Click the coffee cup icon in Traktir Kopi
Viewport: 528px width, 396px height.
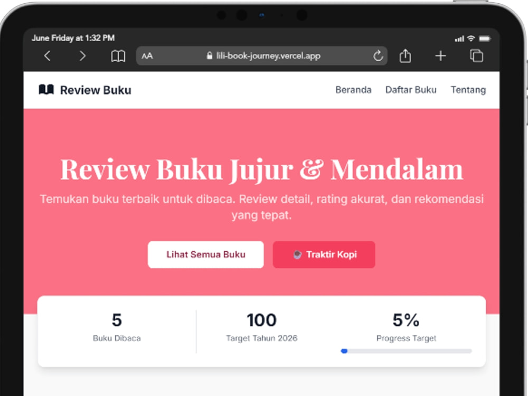coord(297,254)
